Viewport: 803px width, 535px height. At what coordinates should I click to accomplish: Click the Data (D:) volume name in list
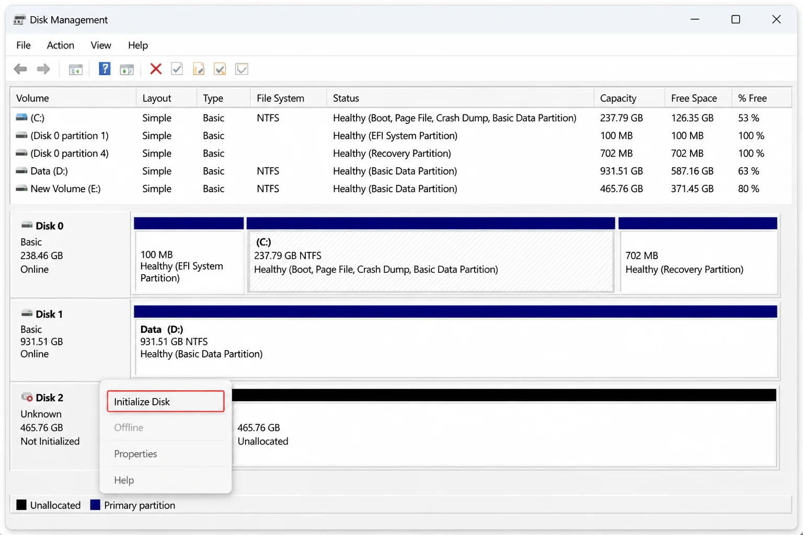coord(49,171)
